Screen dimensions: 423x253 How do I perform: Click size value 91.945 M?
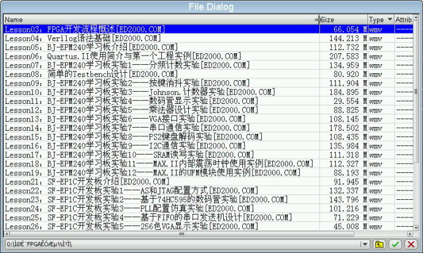coord(350,182)
